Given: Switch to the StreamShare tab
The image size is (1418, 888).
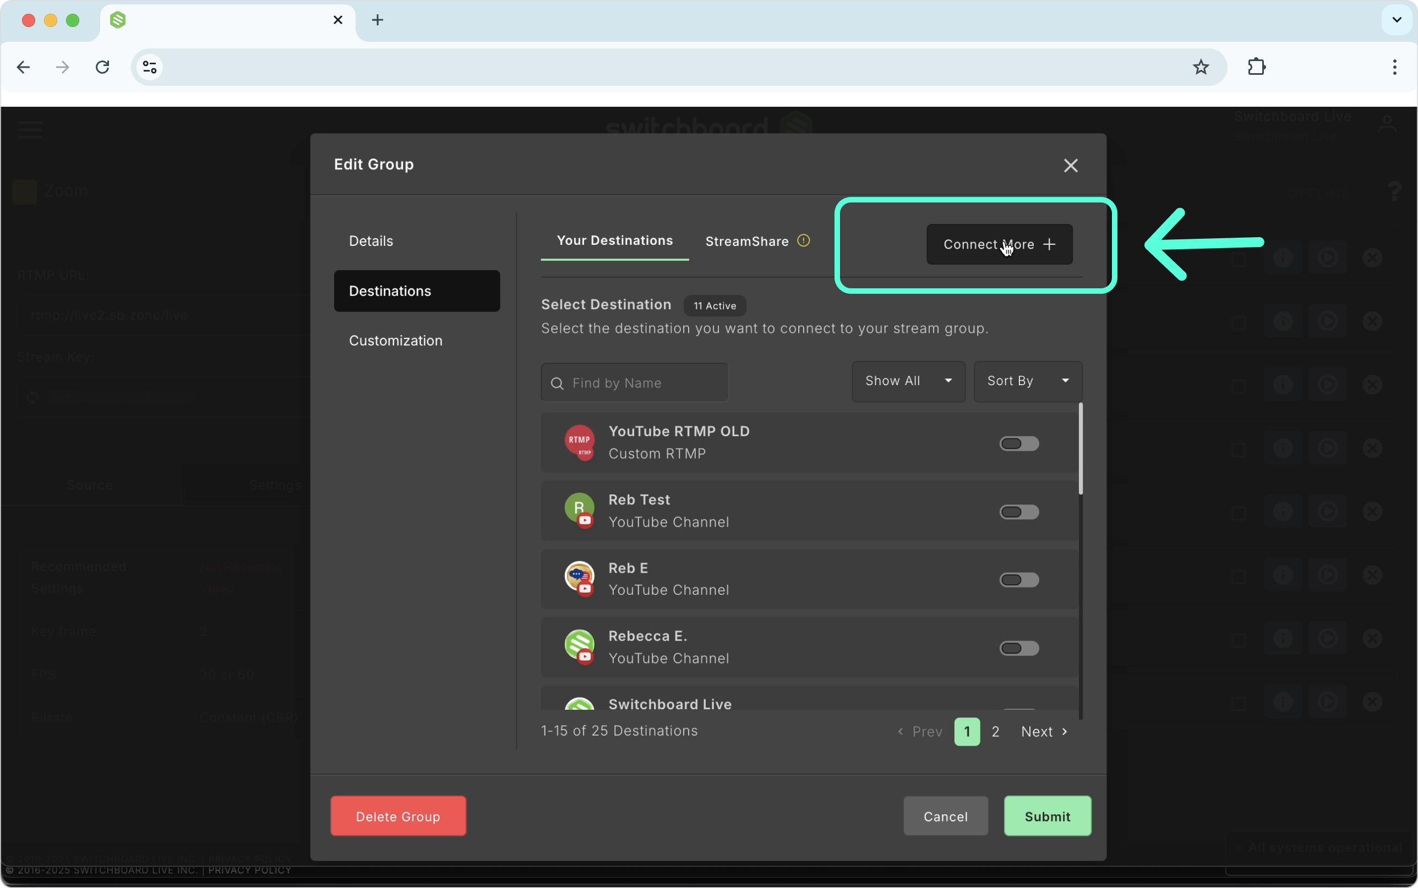Looking at the screenshot, I should point(746,242).
